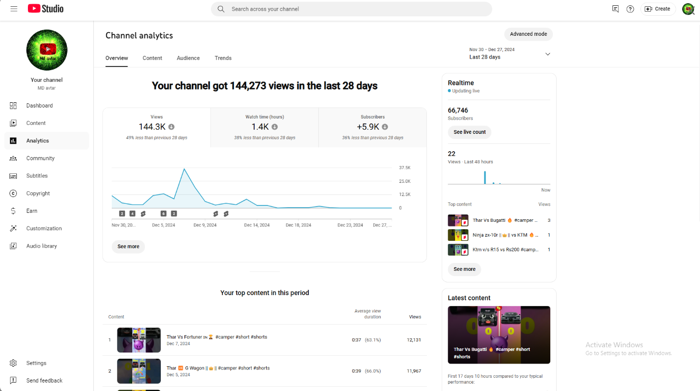700x391 pixels.
Task: Click the down-arrow icon next to 144.3K views
Action: 171,127
